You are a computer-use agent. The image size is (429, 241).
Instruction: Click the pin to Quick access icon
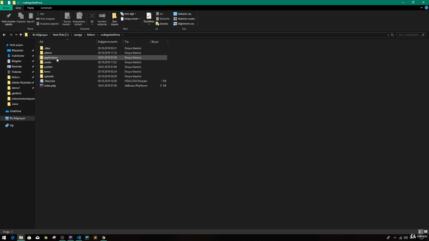point(9,16)
